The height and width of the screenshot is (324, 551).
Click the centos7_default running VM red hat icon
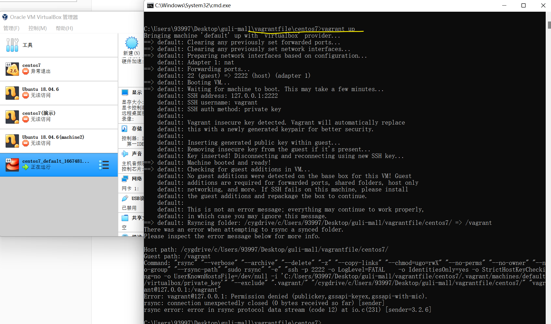click(12, 165)
